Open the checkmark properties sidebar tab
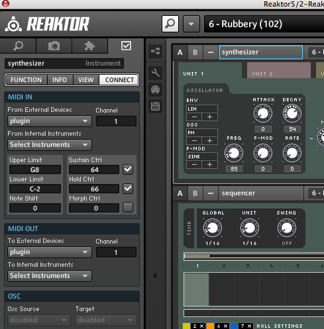Image resolution: width=324 pixels, height=329 pixels. (x=126, y=46)
